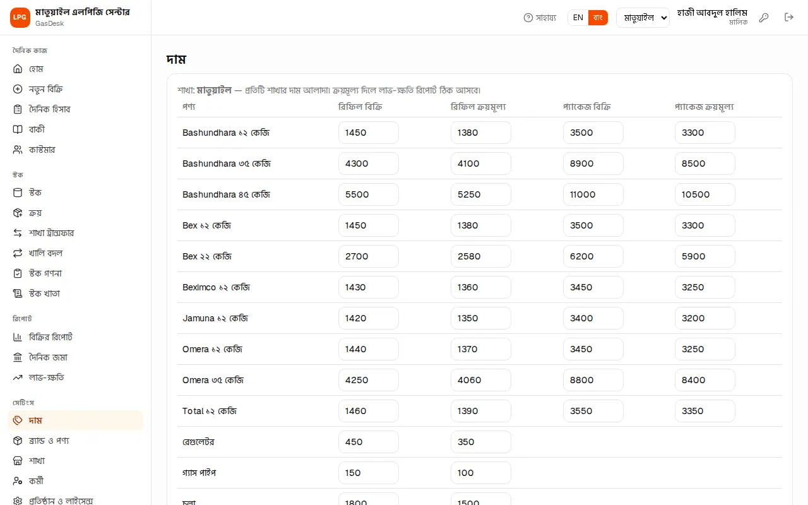Open the মাতুয়াইল branch dropdown
The height and width of the screenshot is (505, 808).
point(643,18)
